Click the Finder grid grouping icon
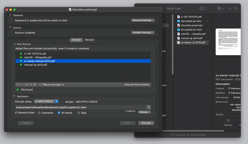 (x=221, y=8)
